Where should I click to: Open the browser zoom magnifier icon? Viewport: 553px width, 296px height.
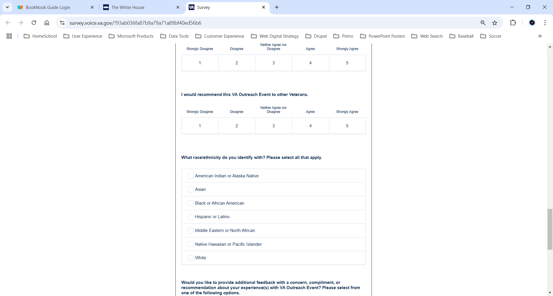point(483,23)
